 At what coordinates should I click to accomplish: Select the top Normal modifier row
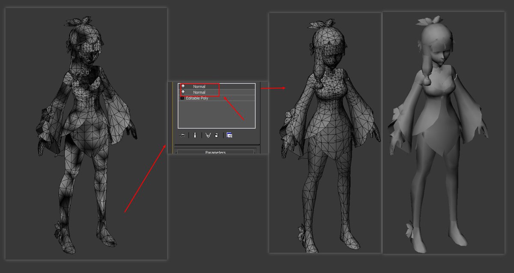coord(217,86)
